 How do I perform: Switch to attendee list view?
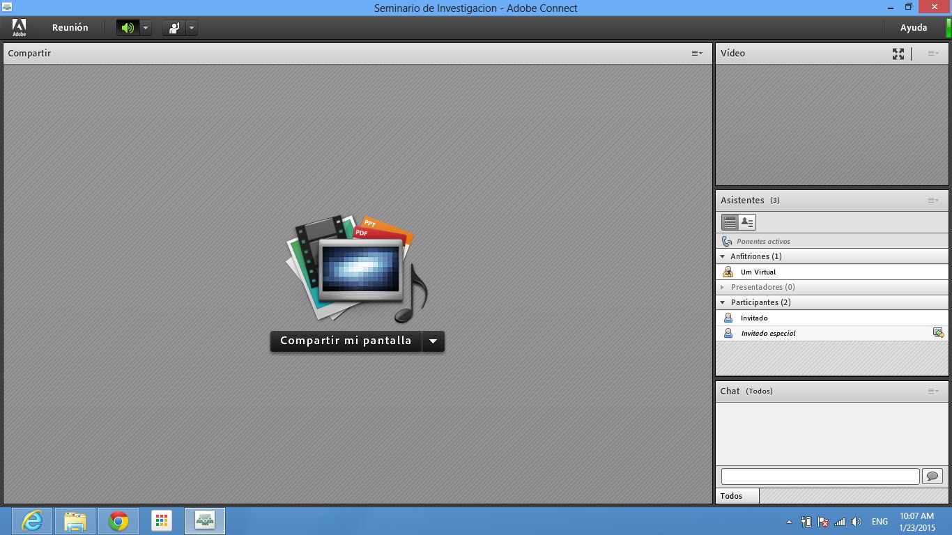point(730,222)
